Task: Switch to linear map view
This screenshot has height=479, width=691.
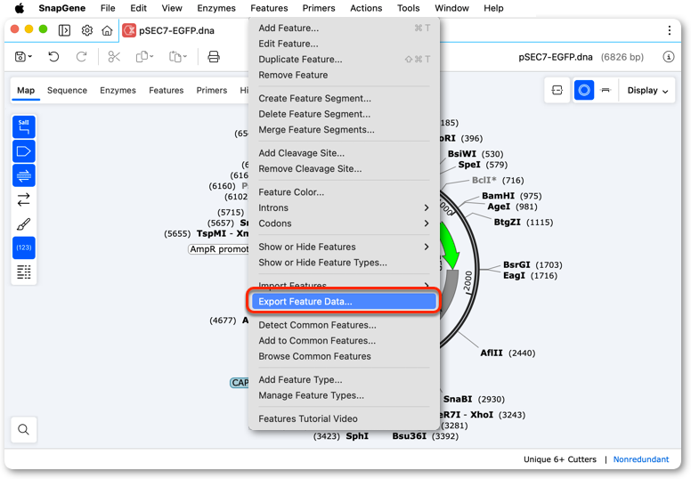Action: coord(606,90)
